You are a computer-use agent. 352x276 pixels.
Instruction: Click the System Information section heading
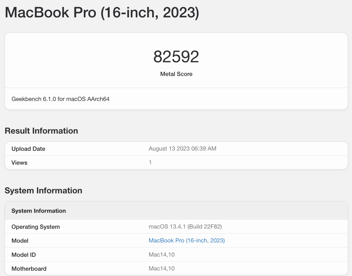(43, 190)
